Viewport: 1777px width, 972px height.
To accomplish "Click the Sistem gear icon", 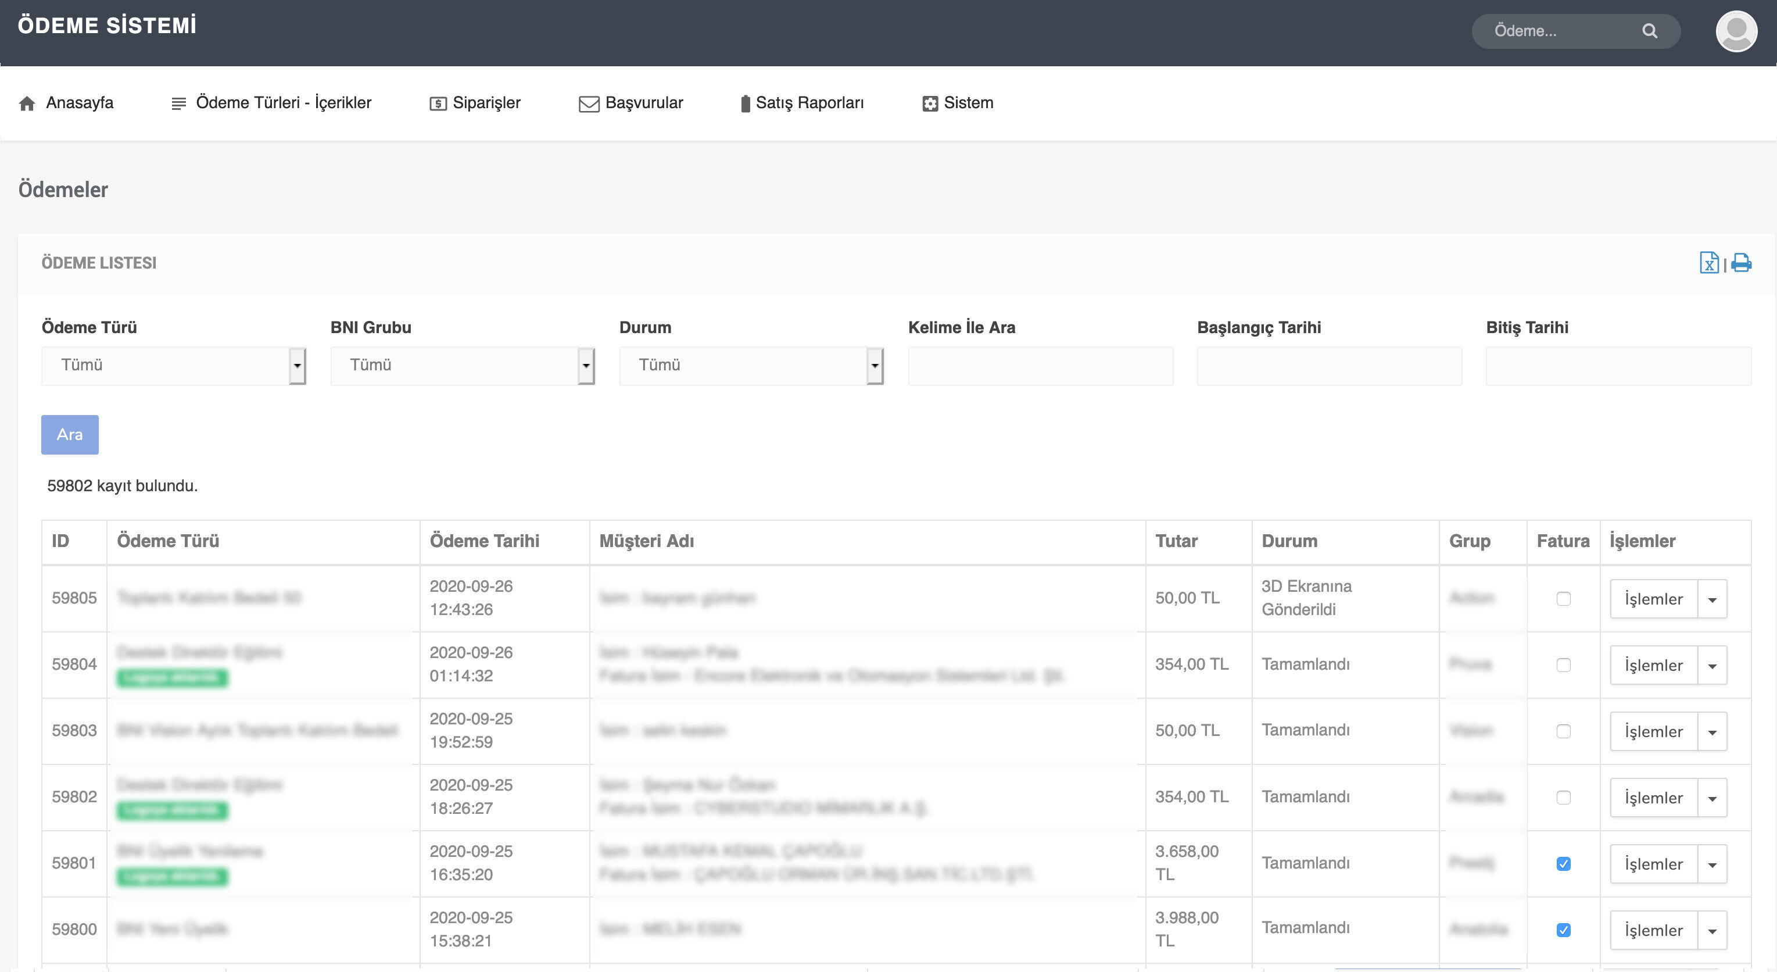I will pos(930,103).
